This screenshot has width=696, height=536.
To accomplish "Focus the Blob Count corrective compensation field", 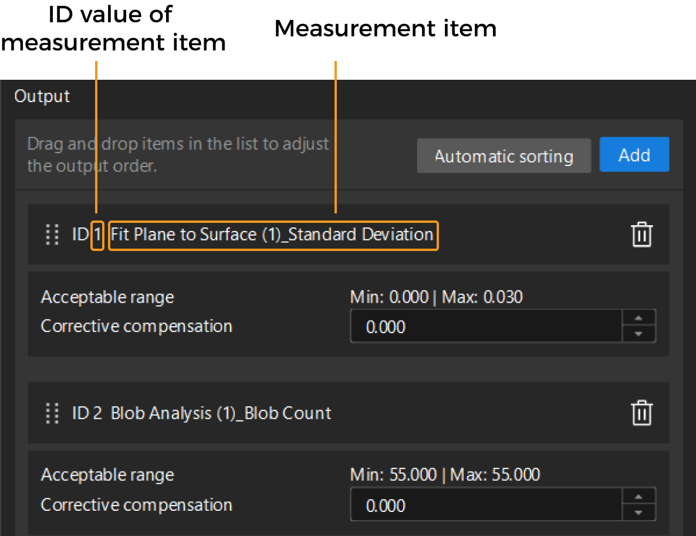I will point(485,505).
